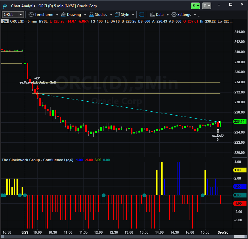Click the blue linked-panels toolbar icon
Viewport: 248px width, 239px height.
pyautogui.click(x=142, y=15)
